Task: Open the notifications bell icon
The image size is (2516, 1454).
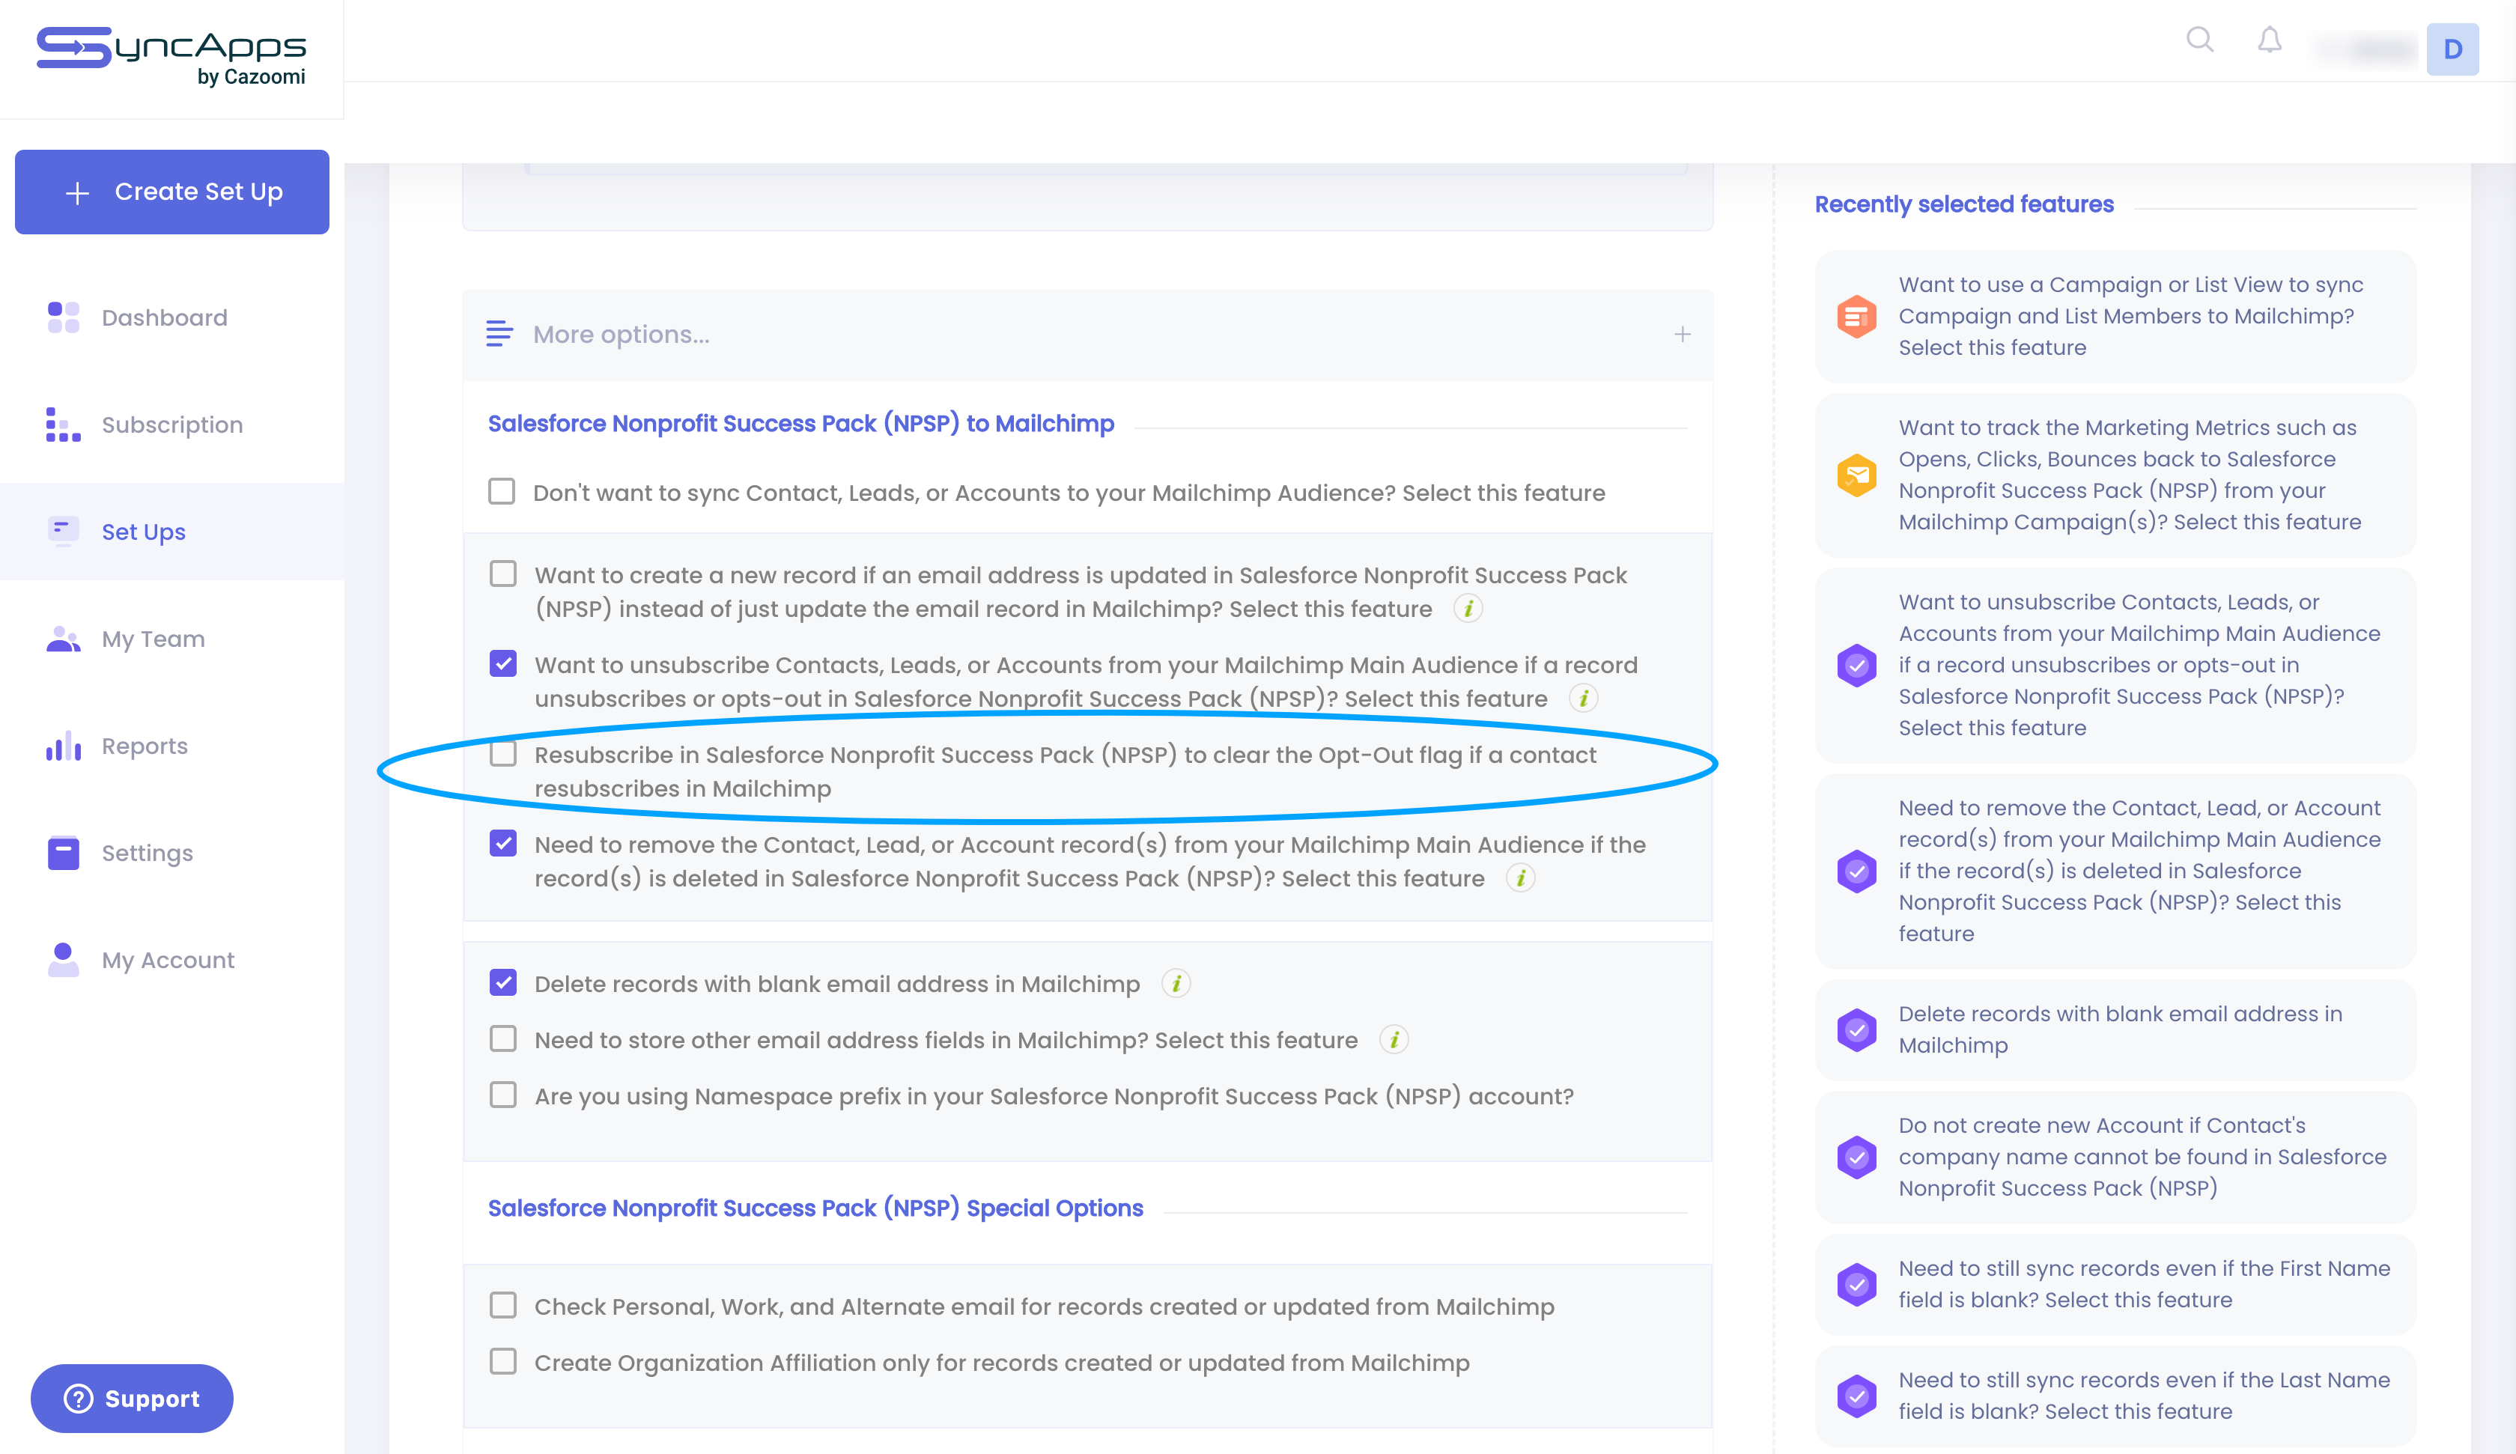Action: coord(2270,40)
